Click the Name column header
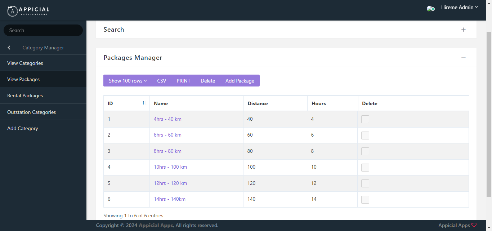This screenshot has height=231, width=492. tap(197, 103)
